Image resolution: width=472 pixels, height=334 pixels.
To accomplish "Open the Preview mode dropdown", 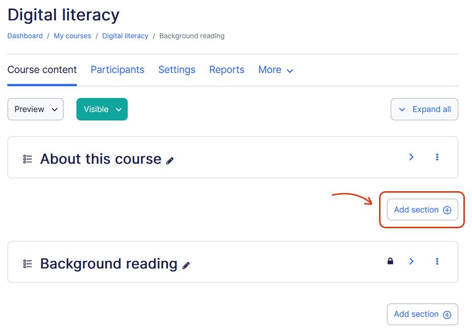I will [x=35, y=109].
